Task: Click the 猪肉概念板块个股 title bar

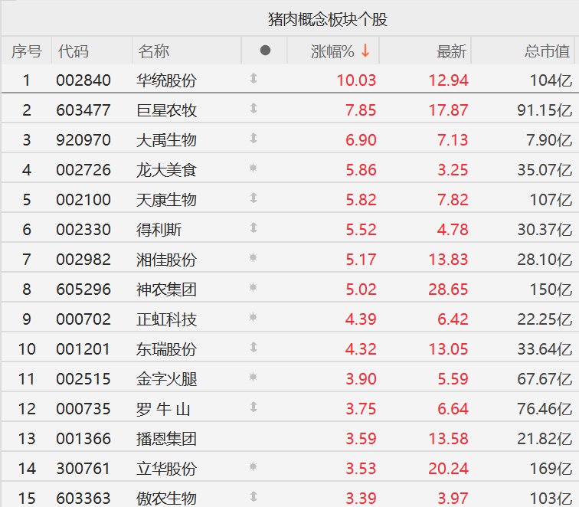Action: 327,18
